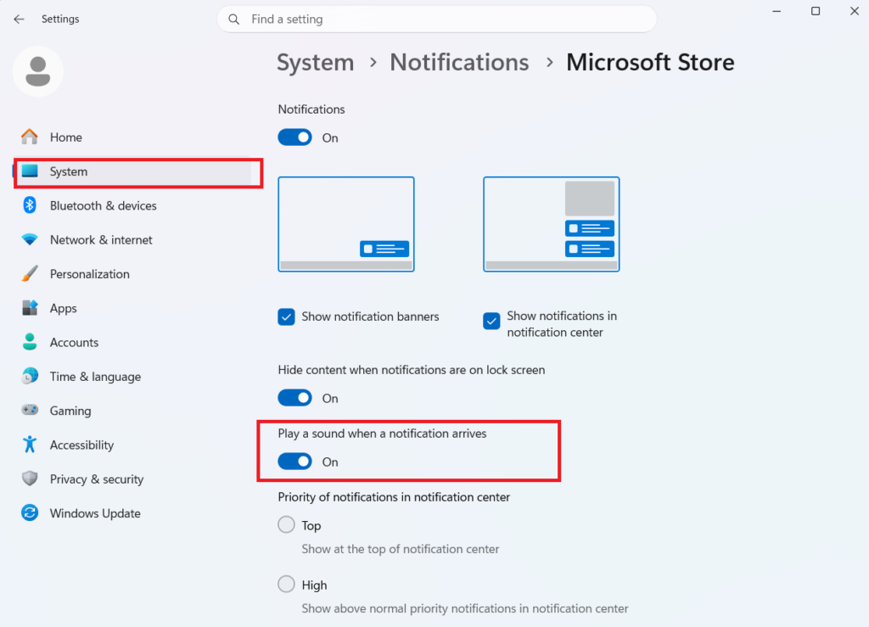Open Windows Update settings
869x627 pixels.
point(133,513)
